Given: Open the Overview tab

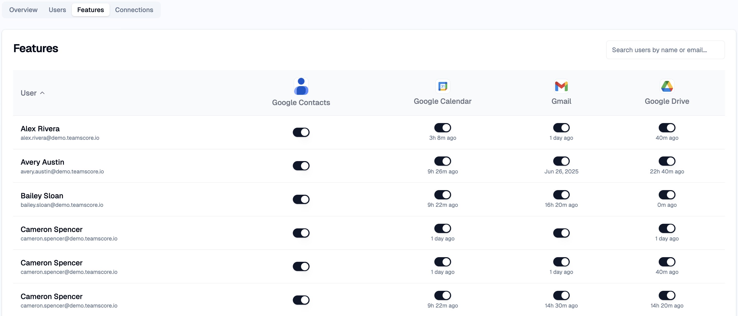Looking at the screenshot, I should click(23, 10).
